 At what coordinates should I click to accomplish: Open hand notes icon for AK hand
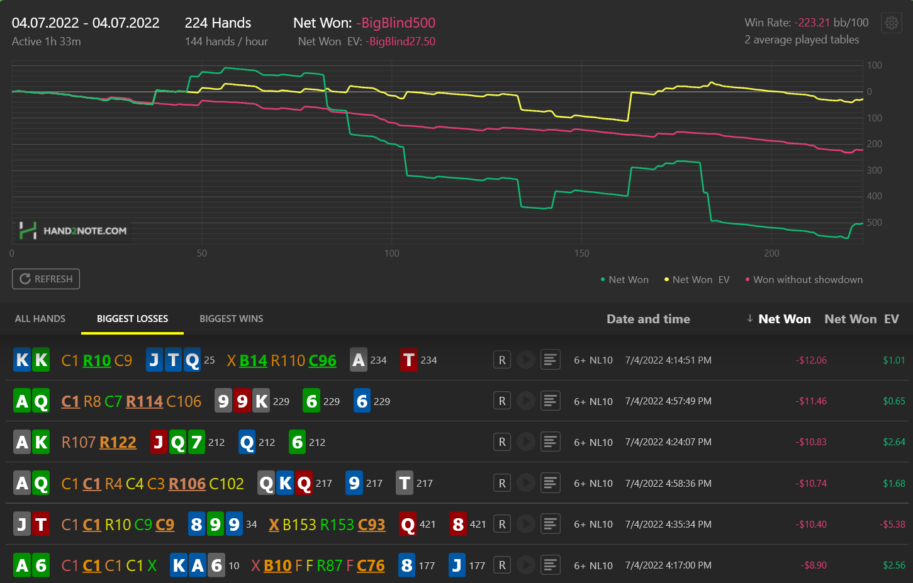click(551, 442)
